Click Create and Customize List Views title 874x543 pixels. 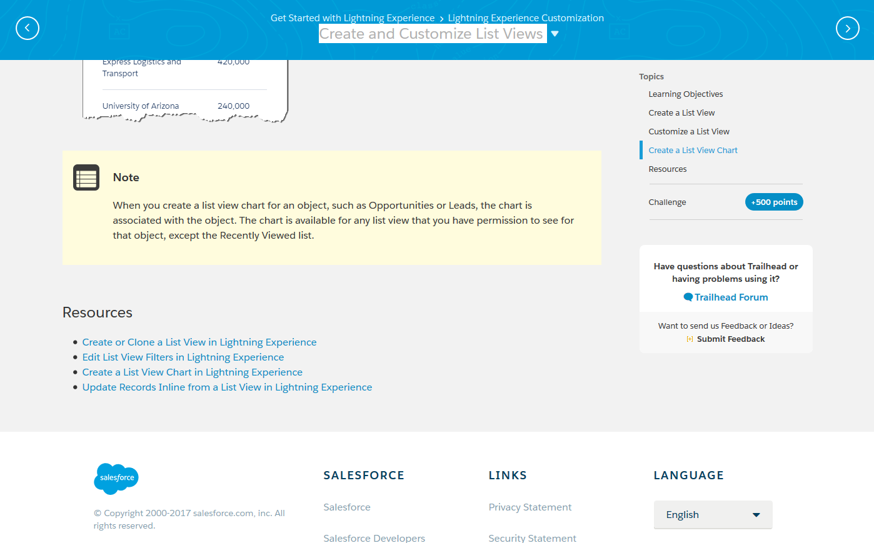tap(431, 34)
